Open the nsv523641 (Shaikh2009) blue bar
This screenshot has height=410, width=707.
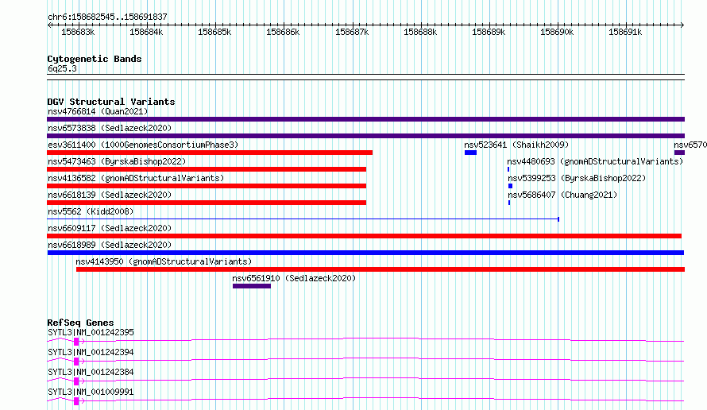(470, 153)
